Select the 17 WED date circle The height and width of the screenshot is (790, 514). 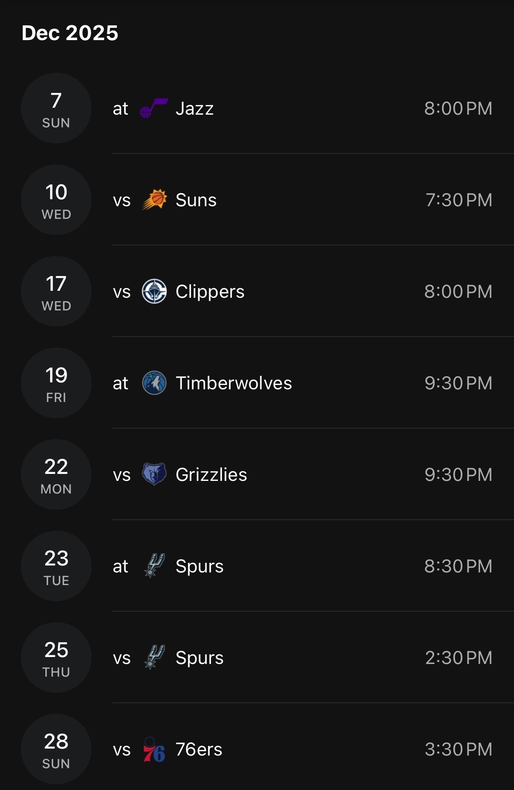pyautogui.click(x=56, y=291)
